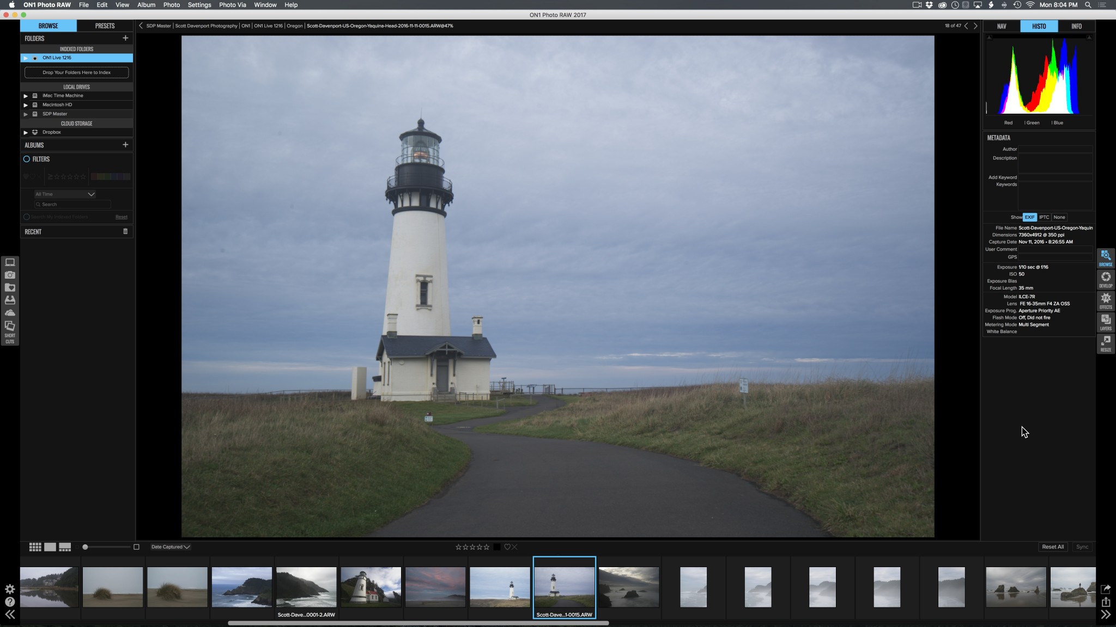Click the desktop shortcut icon
This screenshot has width=1116, height=627.
tap(10, 262)
